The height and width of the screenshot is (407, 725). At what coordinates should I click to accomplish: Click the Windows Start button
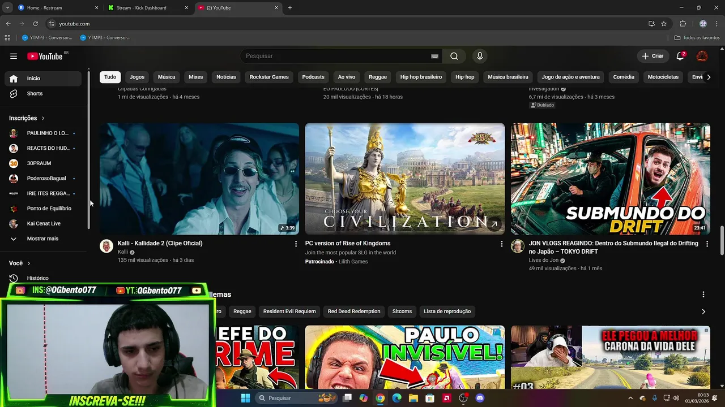pyautogui.click(x=245, y=398)
